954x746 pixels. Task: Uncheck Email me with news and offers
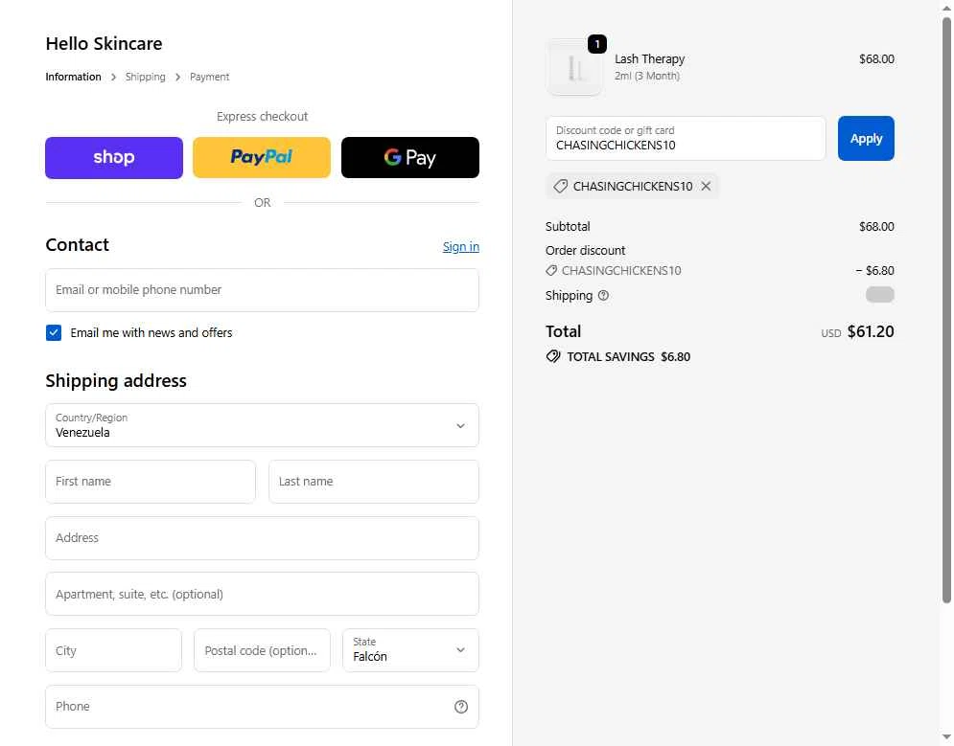(x=54, y=333)
